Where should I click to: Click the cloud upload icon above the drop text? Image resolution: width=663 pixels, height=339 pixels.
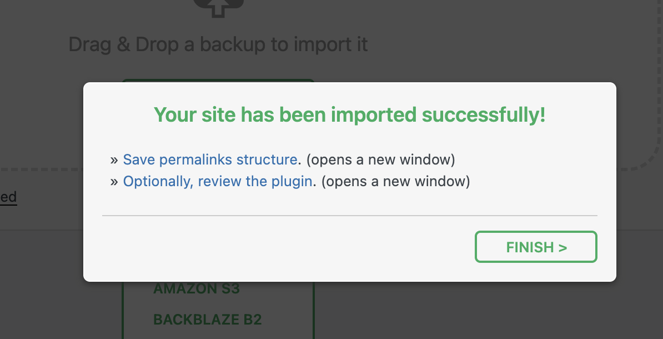[x=218, y=7]
